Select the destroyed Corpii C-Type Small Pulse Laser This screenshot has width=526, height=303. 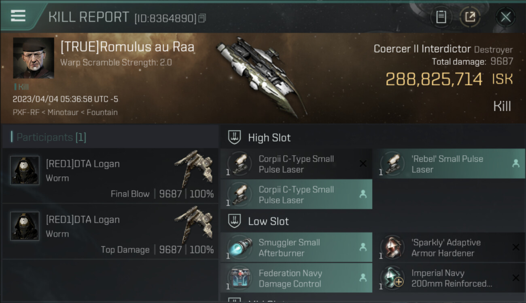[x=296, y=164]
